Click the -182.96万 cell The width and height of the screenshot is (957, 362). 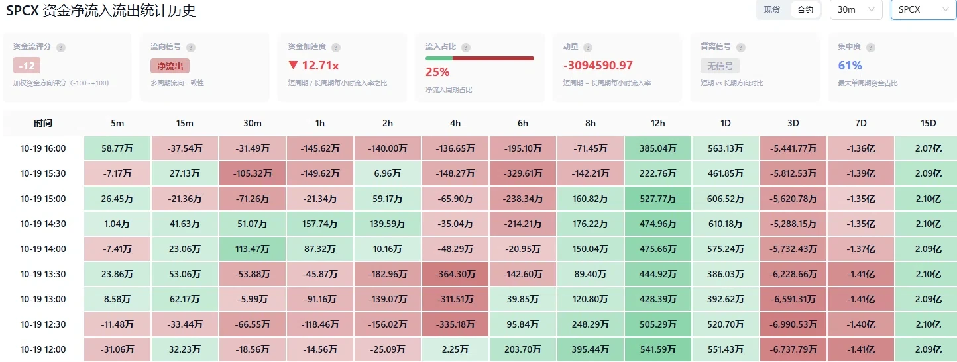388,275
